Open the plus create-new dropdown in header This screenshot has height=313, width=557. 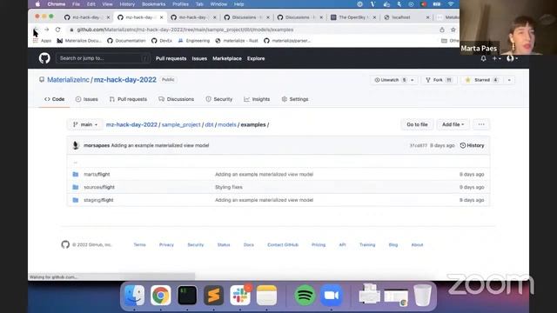[496, 58]
